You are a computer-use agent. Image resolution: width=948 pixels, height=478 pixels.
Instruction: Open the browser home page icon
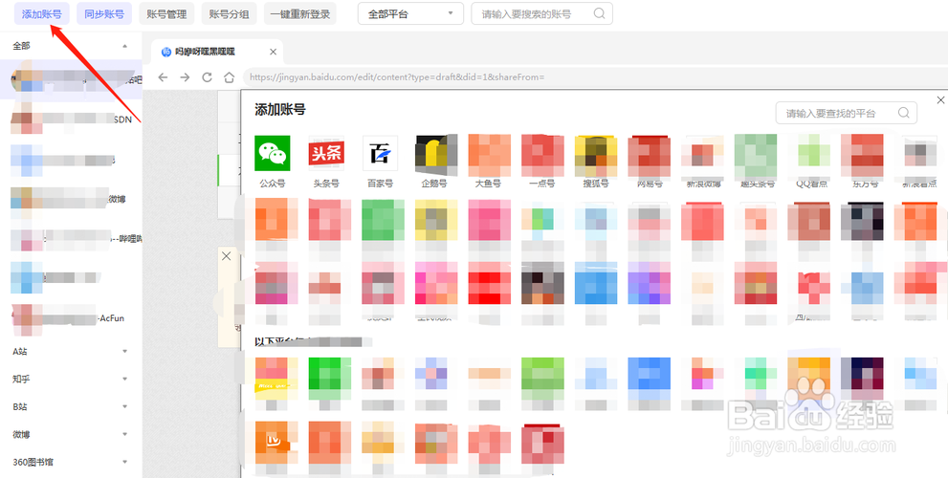tap(229, 77)
